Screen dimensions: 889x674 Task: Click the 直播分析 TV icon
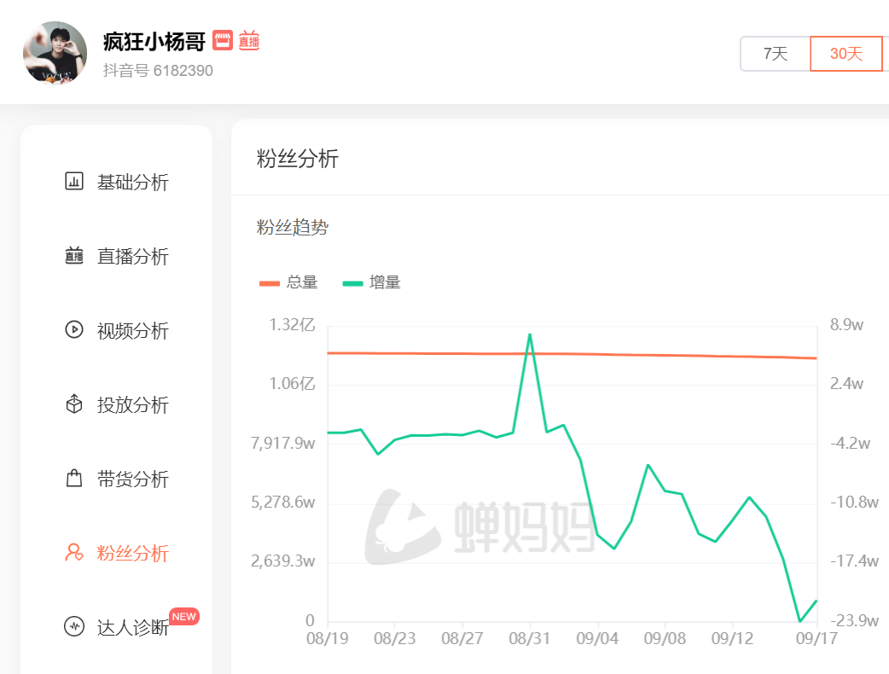click(74, 256)
